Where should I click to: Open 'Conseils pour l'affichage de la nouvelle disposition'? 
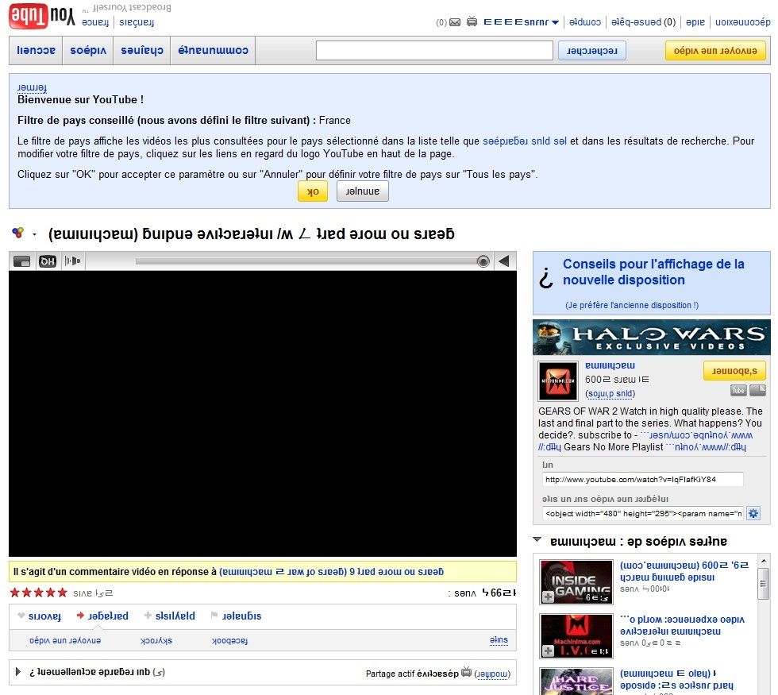click(x=653, y=272)
